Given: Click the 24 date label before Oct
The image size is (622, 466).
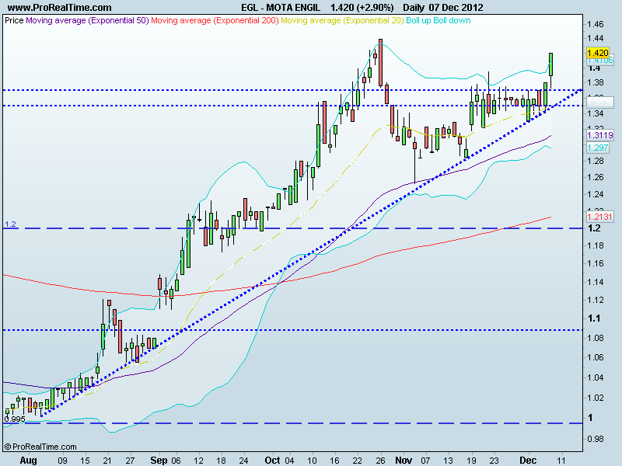Looking at the screenshot, I should [x=243, y=461].
